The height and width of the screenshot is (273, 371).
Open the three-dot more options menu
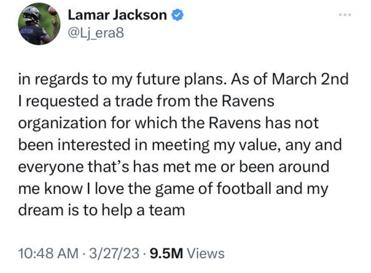coord(345,15)
